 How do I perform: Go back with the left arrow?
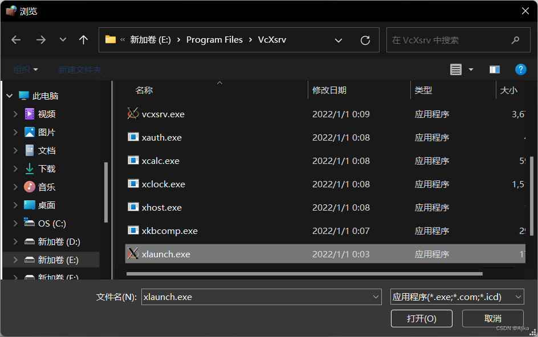click(x=16, y=40)
